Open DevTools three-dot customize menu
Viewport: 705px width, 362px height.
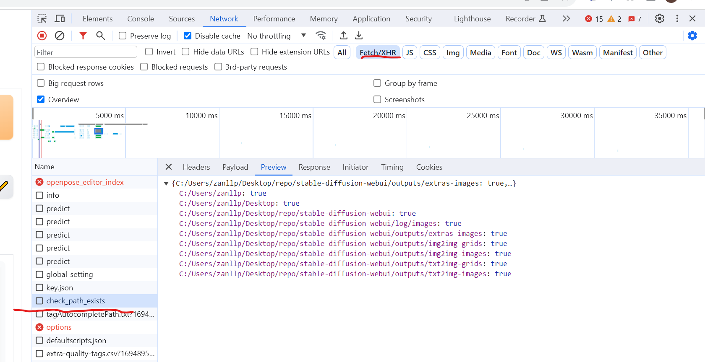point(677,19)
